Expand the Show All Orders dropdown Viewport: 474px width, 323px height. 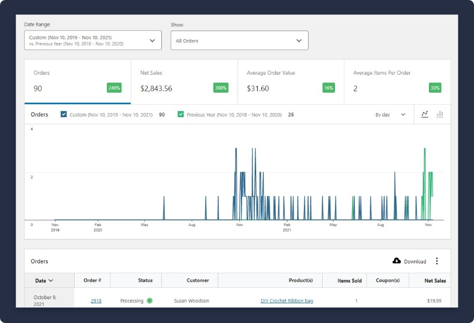click(x=239, y=40)
